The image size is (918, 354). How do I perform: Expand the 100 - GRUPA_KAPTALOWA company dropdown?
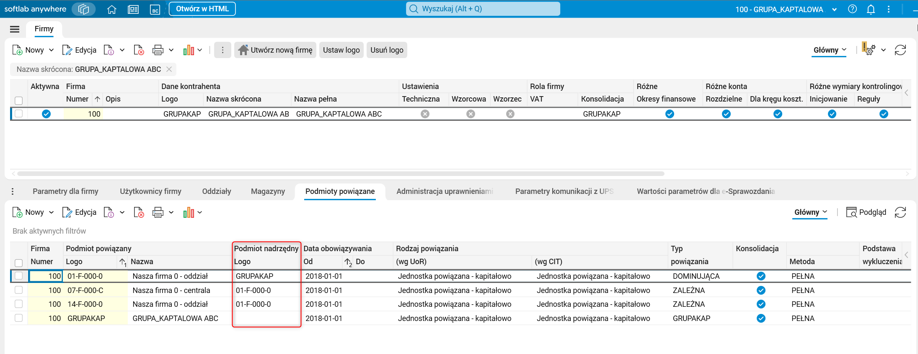tap(834, 10)
